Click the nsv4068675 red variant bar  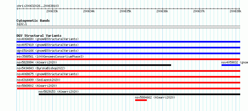tap(128, 77)
